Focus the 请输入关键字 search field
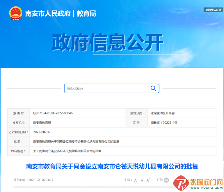The image size is (224, 192). pyautogui.click(x=112, y=88)
